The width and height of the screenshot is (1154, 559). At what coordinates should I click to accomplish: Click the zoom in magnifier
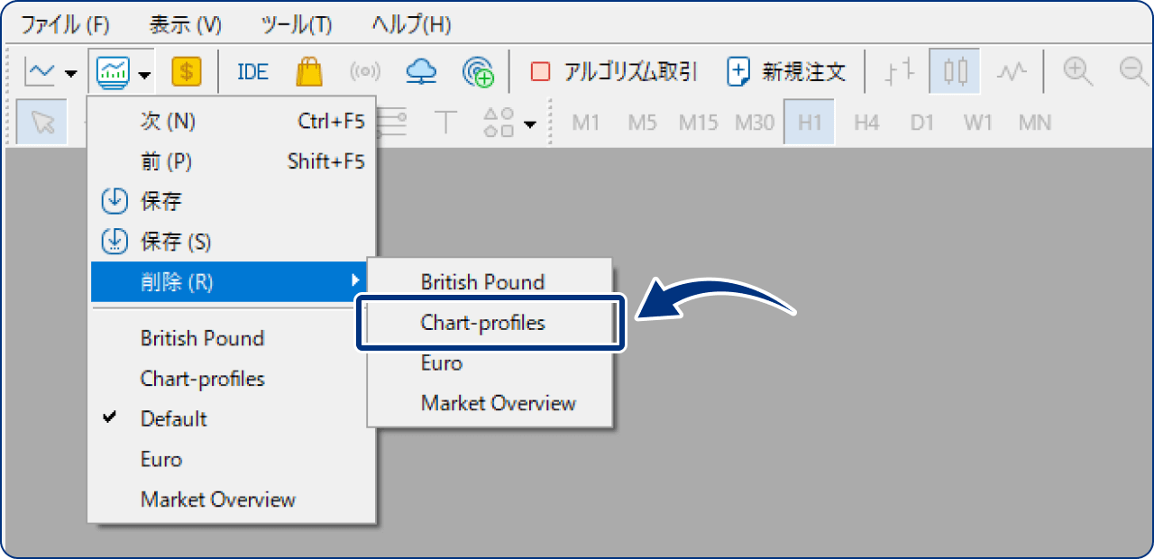(x=1077, y=71)
